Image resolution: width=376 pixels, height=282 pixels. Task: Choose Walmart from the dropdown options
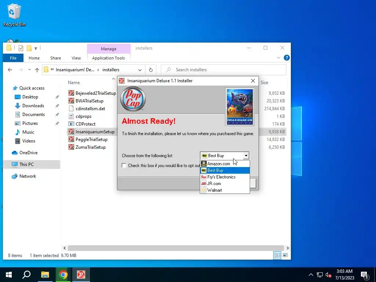[225, 190]
